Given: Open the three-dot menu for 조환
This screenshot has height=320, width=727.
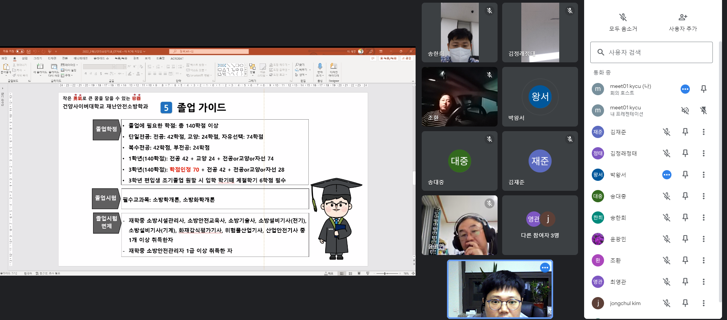Looking at the screenshot, I should 703,260.
